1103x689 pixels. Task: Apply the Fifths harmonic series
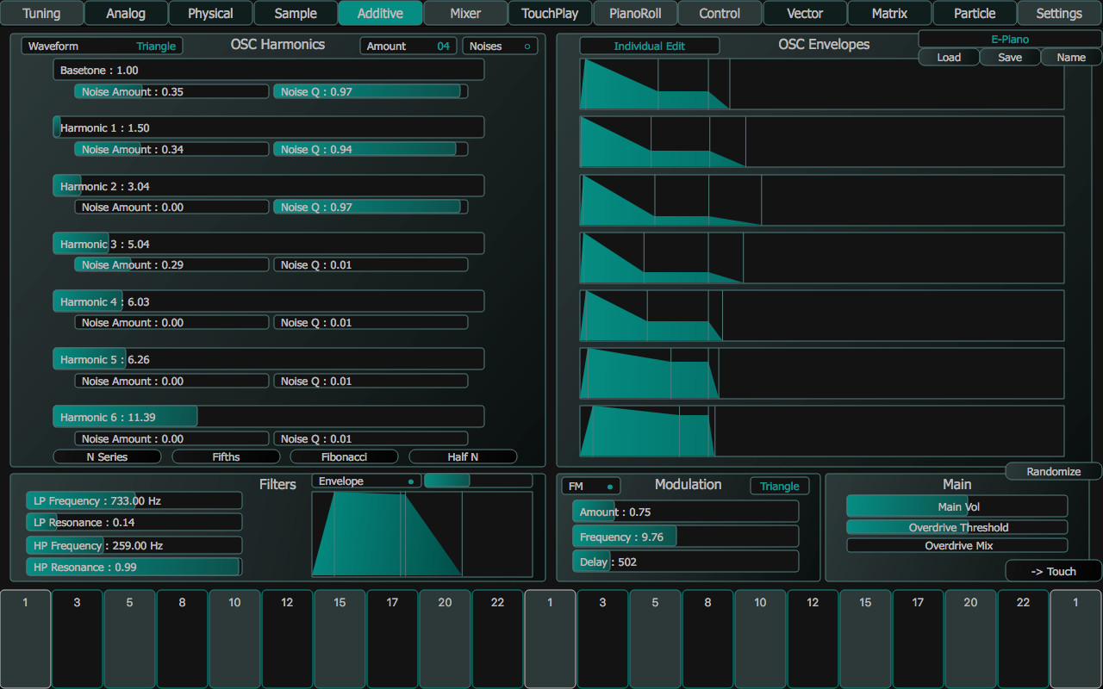point(226,456)
